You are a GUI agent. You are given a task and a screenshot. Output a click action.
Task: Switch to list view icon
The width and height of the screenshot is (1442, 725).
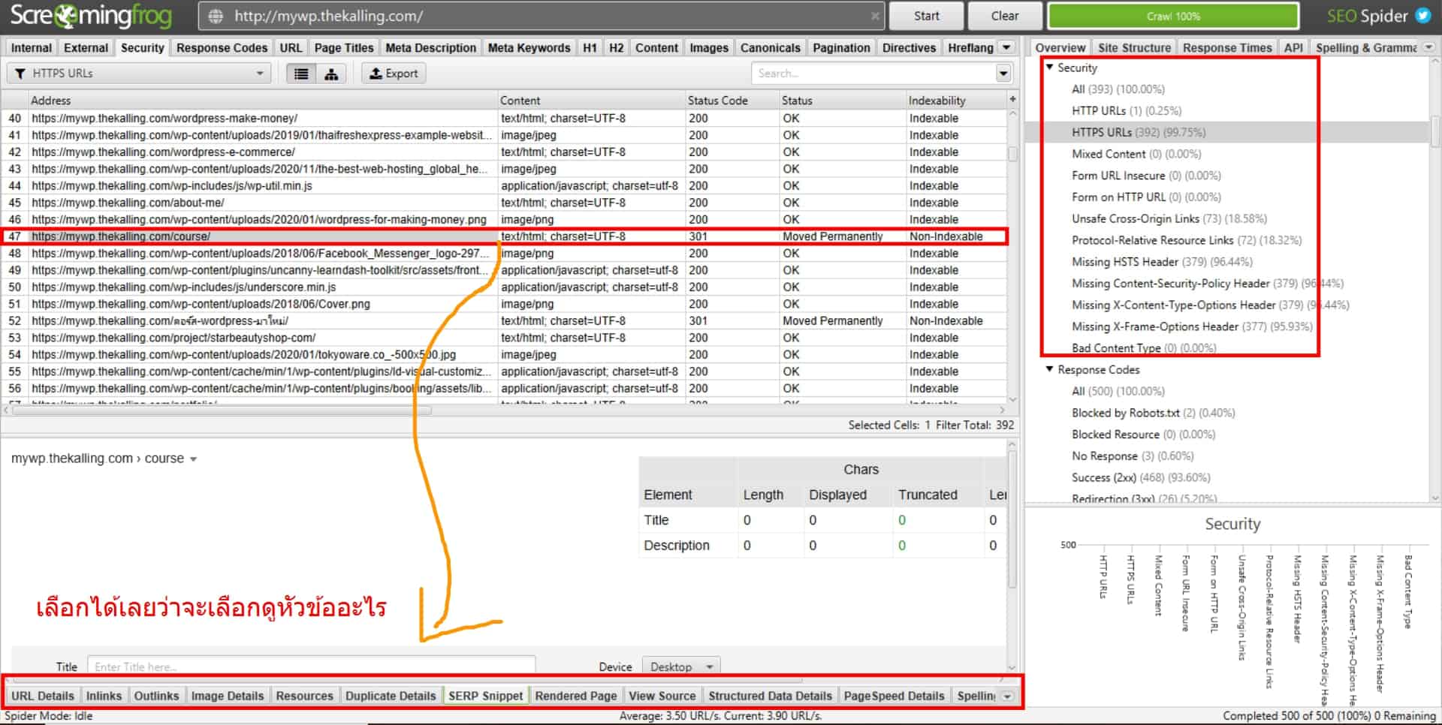coord(301,74)
